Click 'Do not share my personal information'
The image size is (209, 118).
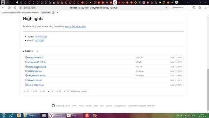pos(141,106)
